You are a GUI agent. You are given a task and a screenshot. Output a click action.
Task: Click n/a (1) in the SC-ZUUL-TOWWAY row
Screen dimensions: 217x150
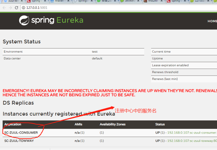[79, 141]
